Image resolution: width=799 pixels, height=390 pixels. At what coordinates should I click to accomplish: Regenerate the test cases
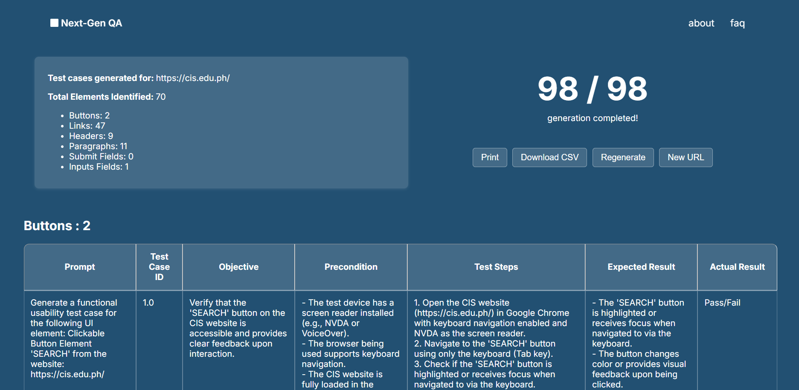622,157
